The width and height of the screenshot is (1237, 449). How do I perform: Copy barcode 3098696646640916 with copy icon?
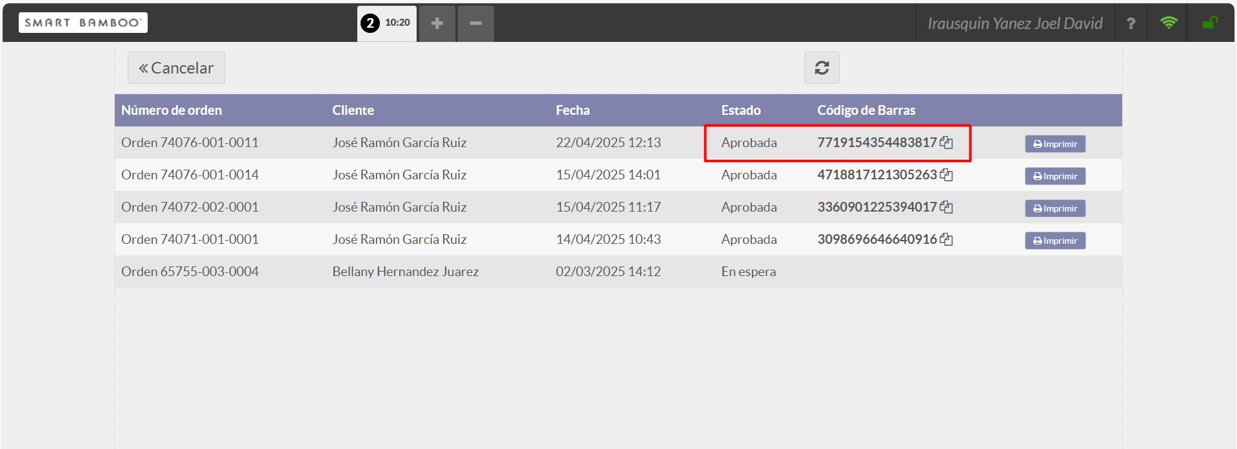point(946,239)
